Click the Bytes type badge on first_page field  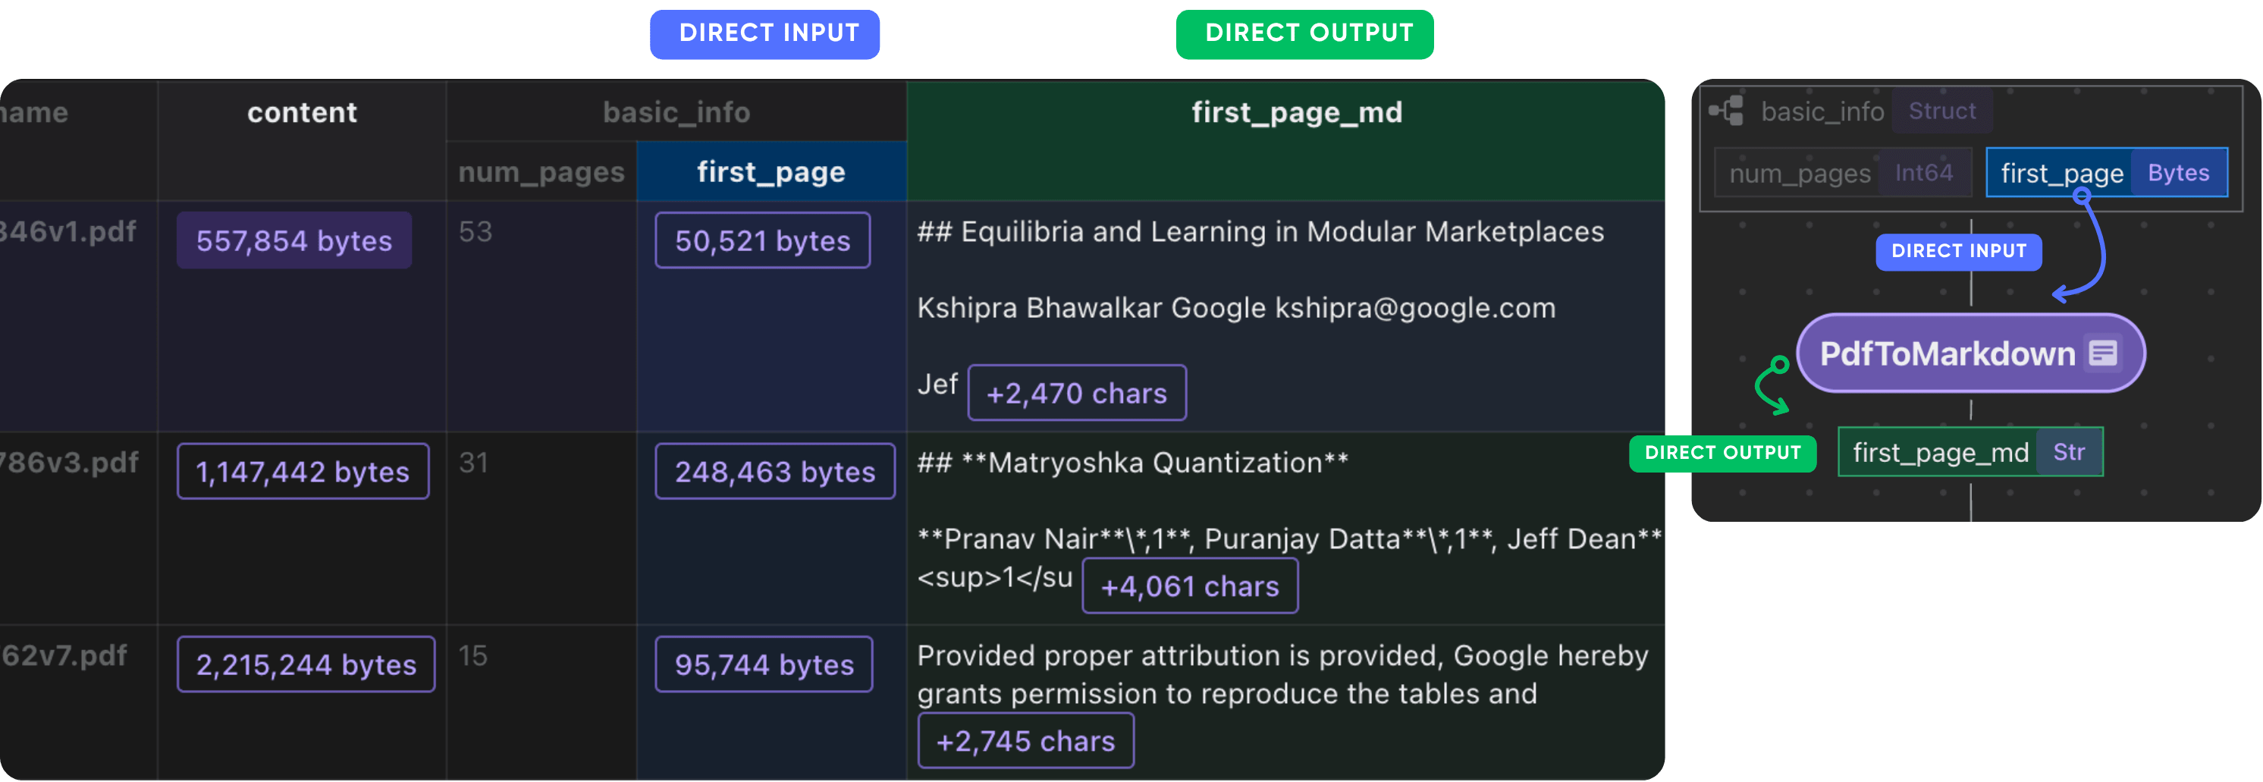point(2178,172)
